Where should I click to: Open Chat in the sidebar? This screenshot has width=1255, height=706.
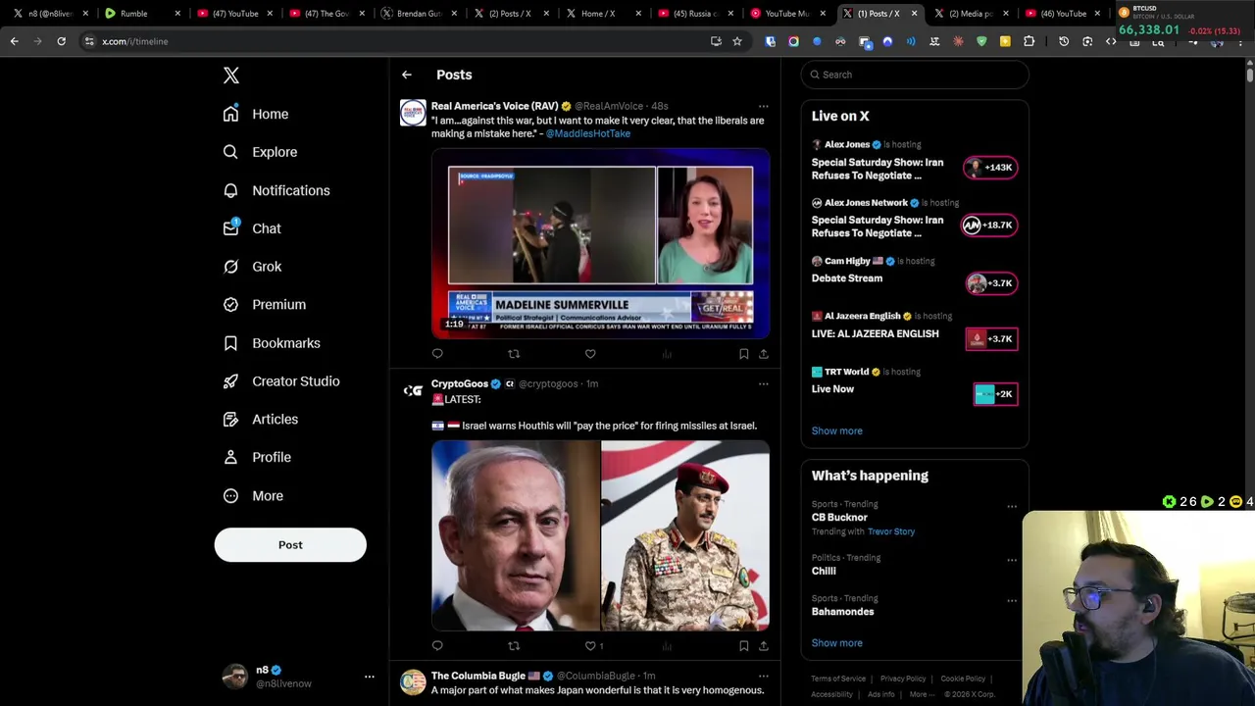(x=251, y=228)
